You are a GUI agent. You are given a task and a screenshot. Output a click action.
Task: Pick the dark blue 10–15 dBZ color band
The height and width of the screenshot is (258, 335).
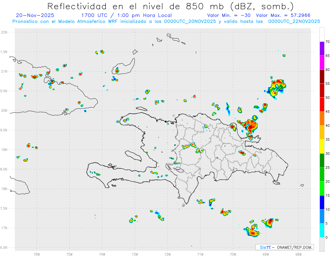pos(322,202)
